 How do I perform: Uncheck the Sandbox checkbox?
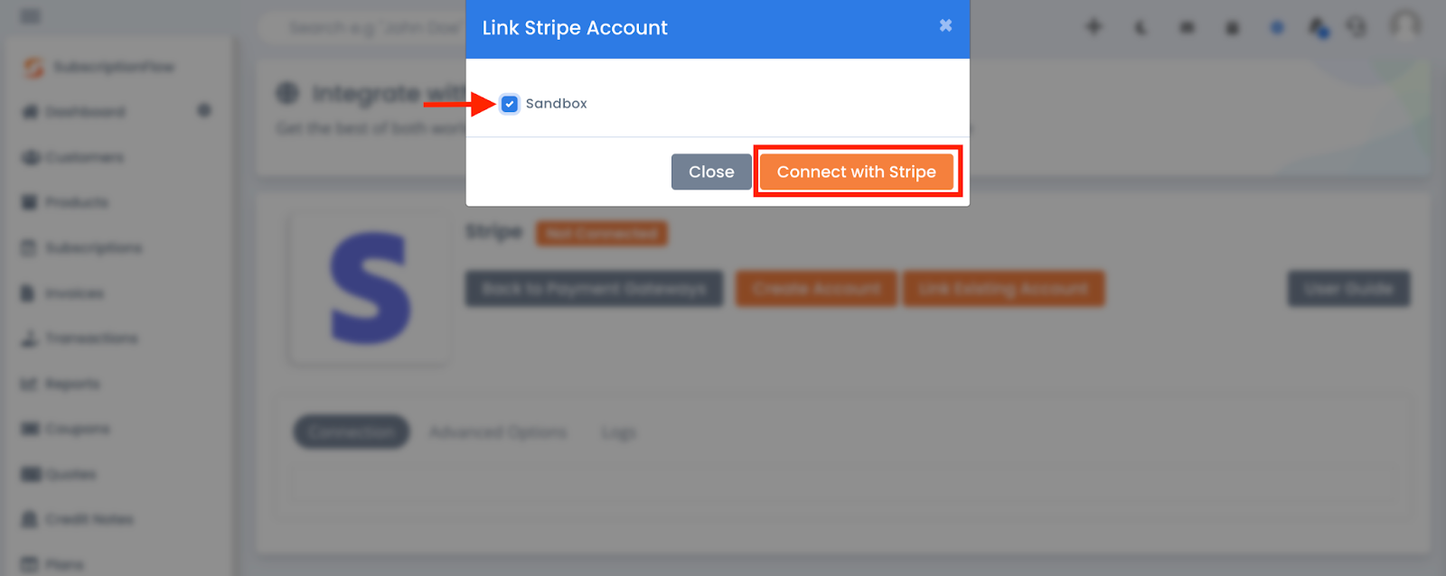coord(509,104)
